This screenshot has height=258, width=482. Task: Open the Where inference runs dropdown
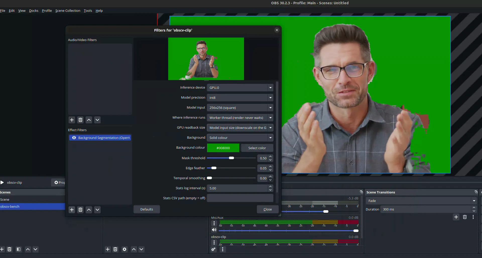click(240, 118)
